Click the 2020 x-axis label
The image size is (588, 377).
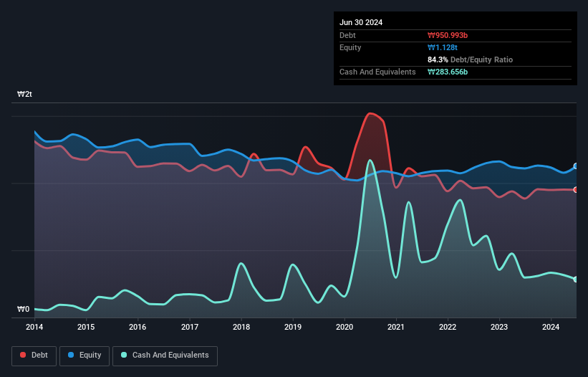point(344,327)
